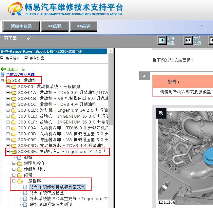Image resolution: width=213 pixels, height=208 pixels.
Task: Collapse the 一般程序 folder
Action: pos(14,181)
